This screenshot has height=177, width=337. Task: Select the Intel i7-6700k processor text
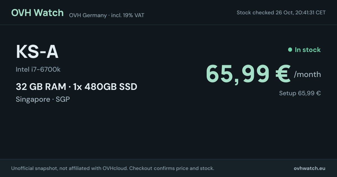coord(38,69)
